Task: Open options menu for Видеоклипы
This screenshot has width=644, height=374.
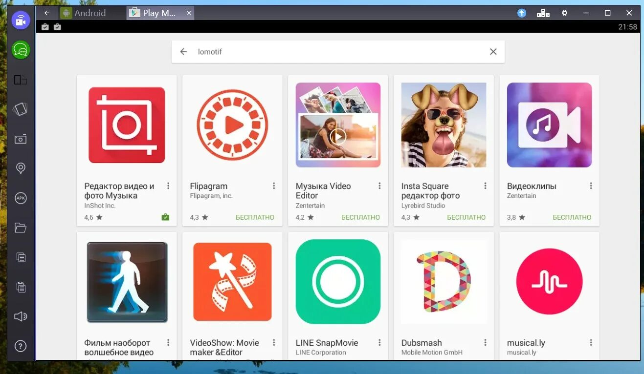Action: (x=591, y=186)
